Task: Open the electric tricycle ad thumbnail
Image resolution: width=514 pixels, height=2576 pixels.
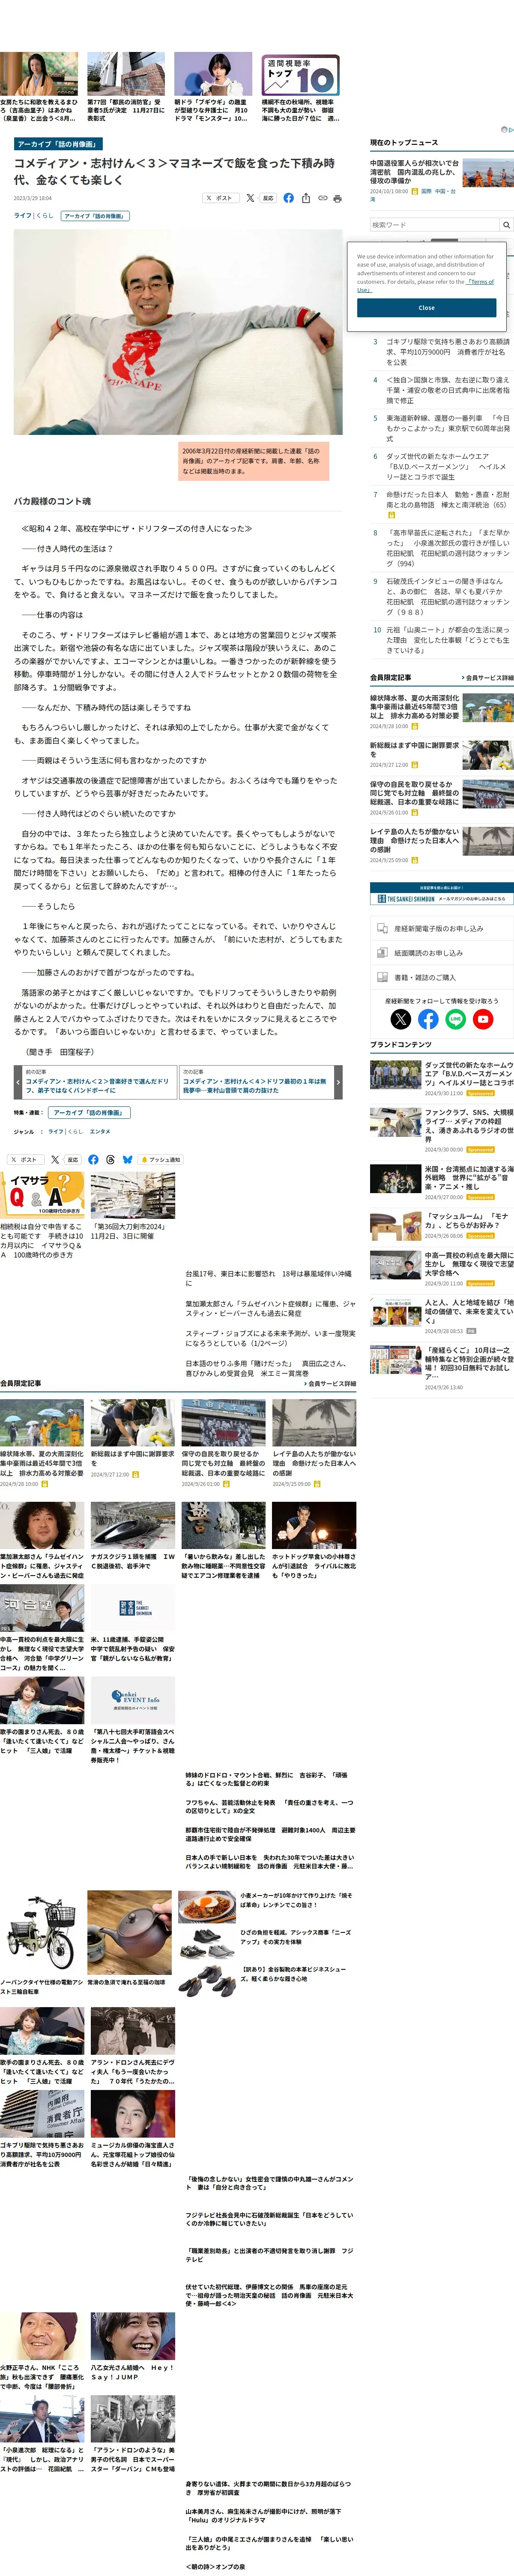Action: pyautogui.click(x=42, y=1932)
